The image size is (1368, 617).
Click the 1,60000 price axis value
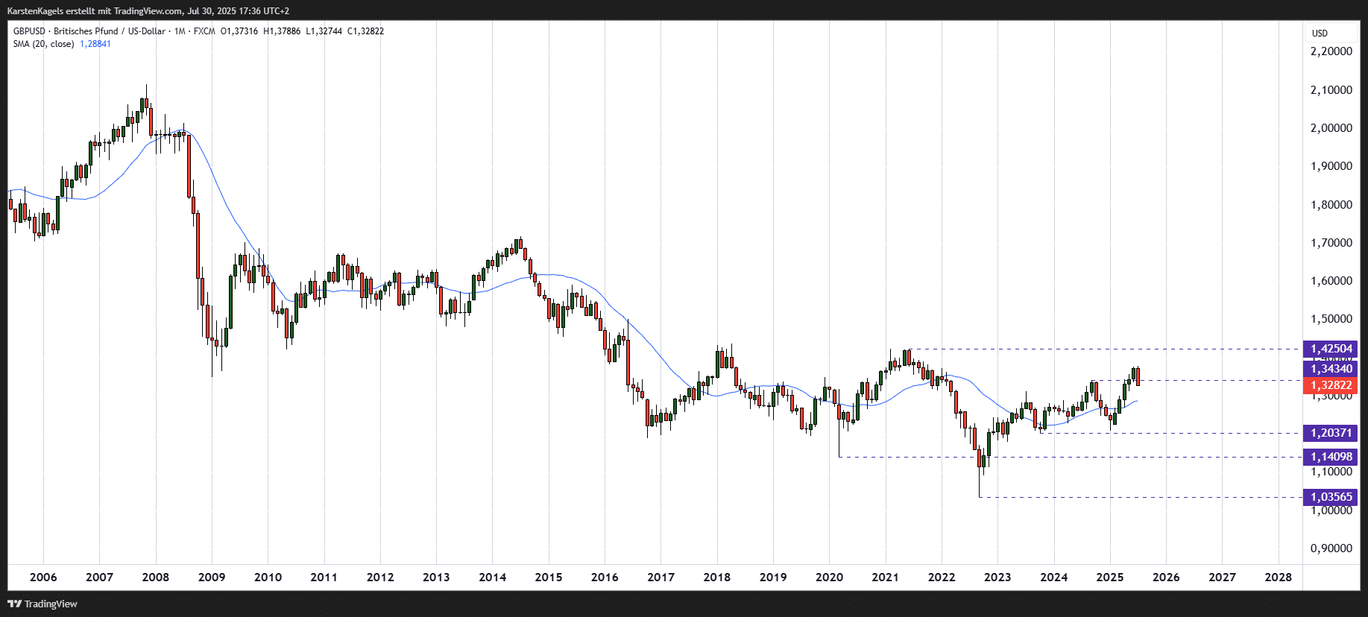1331,280
